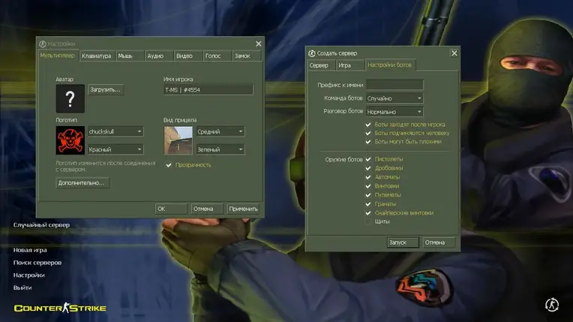Select the Настройки ботов tab
Screen dimensions: 573x322
(x=390, y=65)
